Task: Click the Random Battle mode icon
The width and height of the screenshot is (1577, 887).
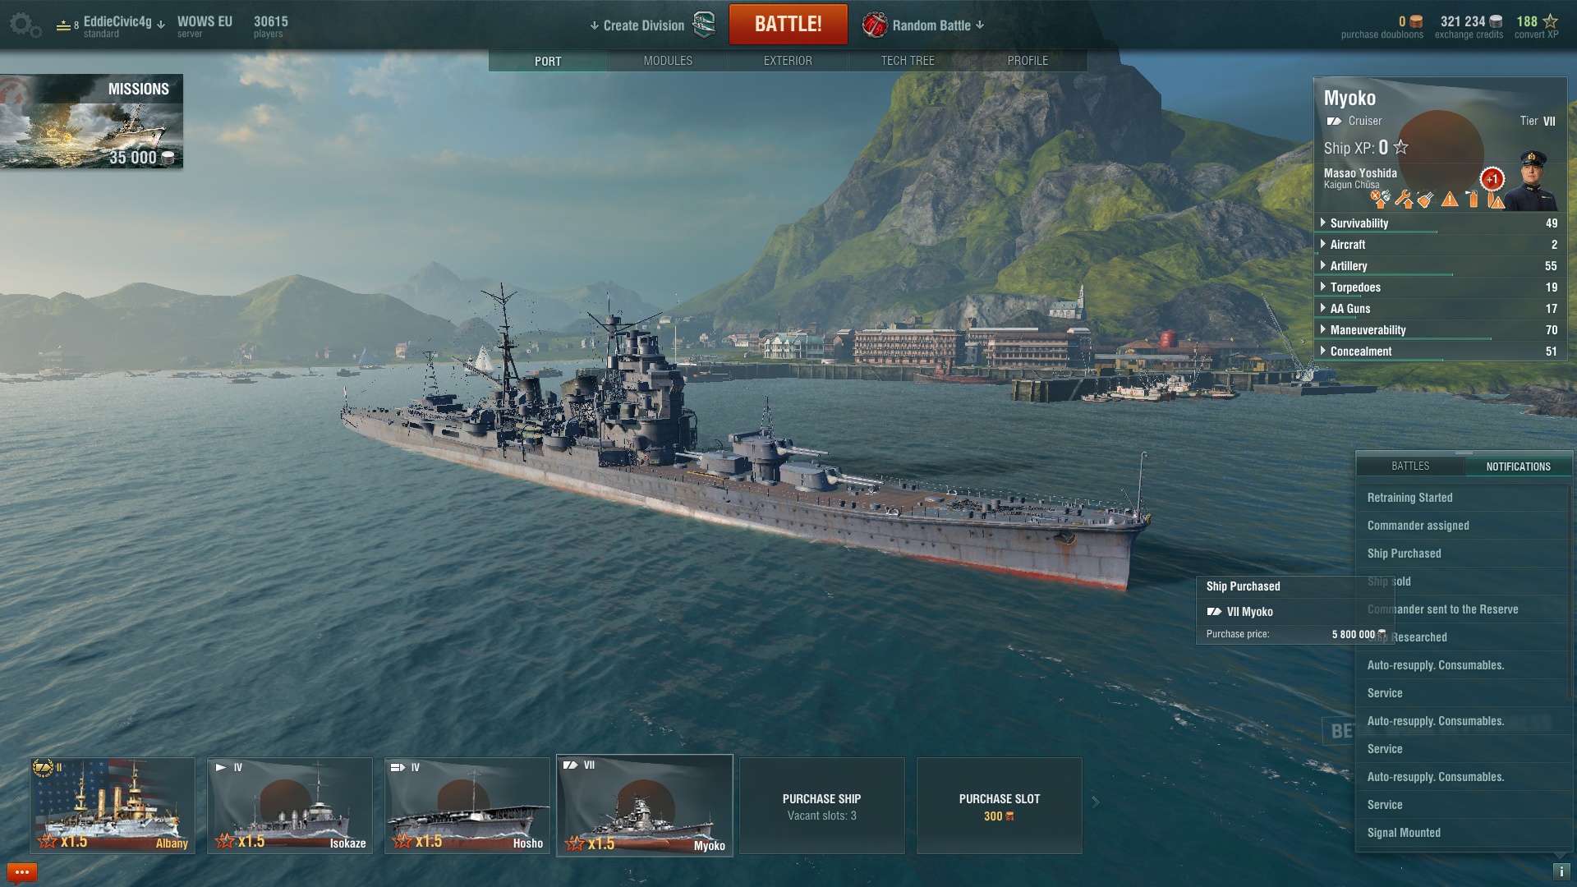Action: (x=875, y=25)
